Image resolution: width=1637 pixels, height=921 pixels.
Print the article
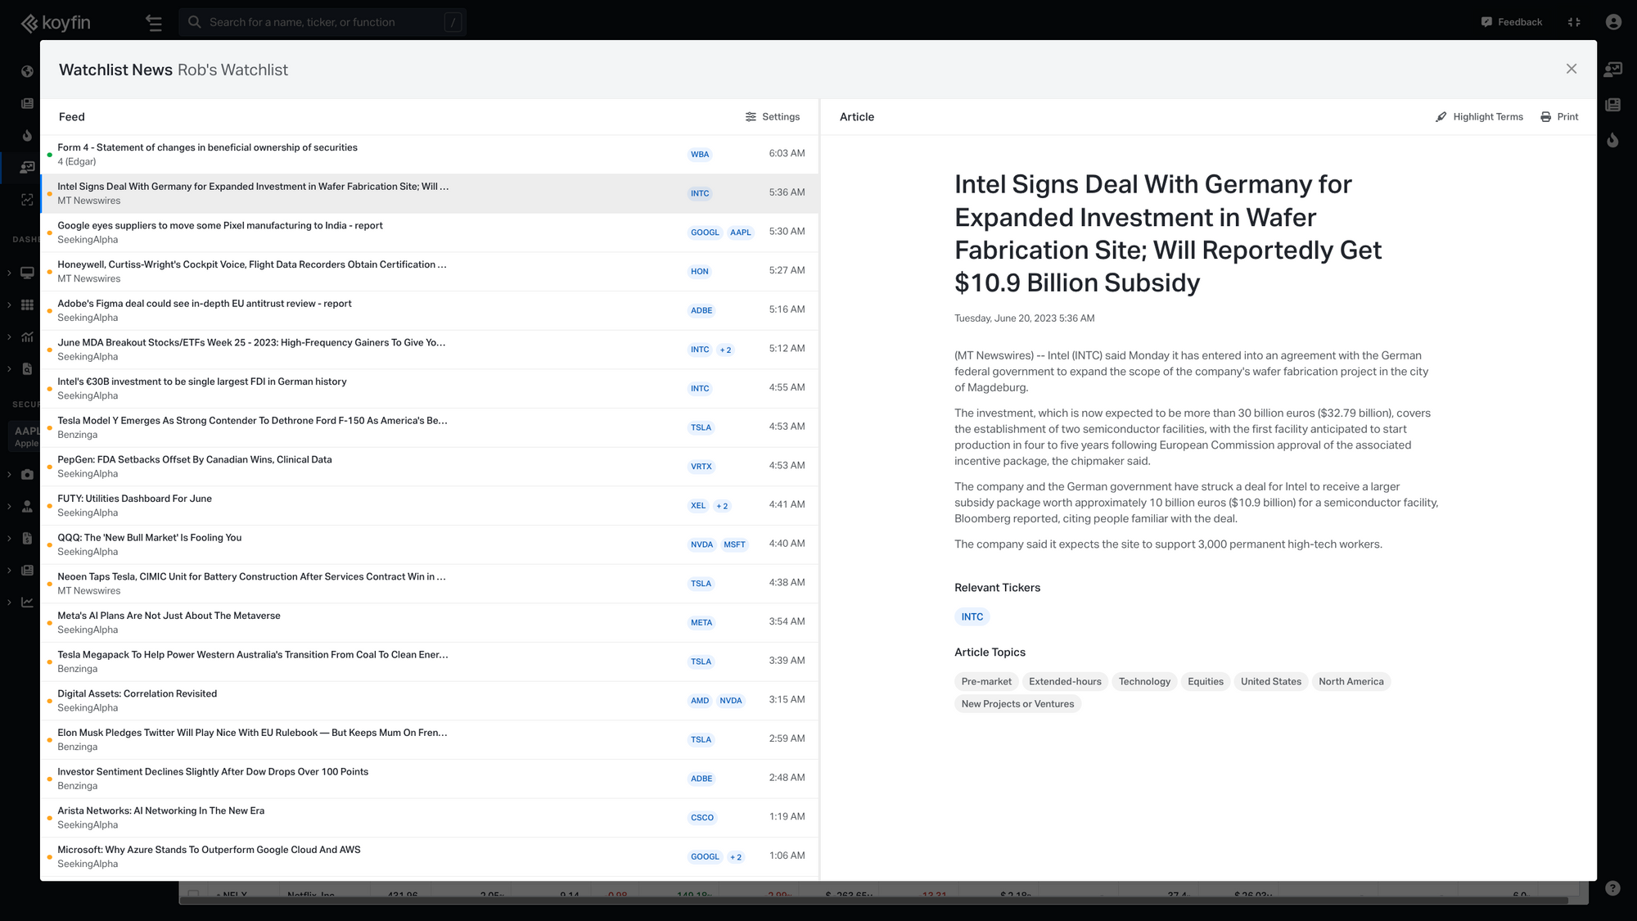pyautogui.click(x=1559, y=117)
